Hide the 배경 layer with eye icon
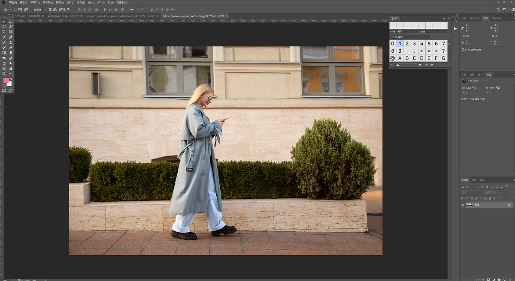 462,205
